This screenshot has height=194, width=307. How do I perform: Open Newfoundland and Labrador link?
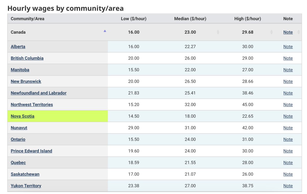(39, 93)
